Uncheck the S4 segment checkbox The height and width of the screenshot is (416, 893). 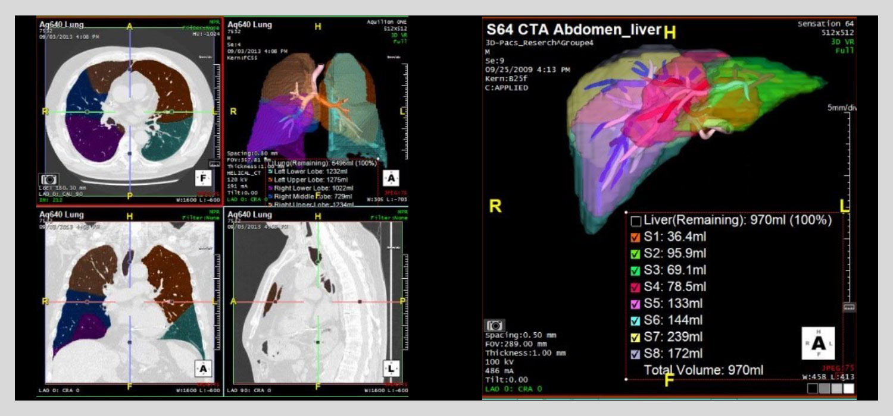click(x=636, y=287)
